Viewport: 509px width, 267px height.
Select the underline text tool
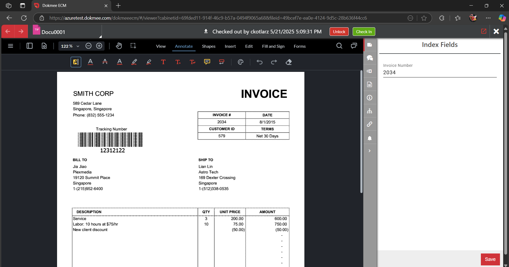pyautogui.click(x=90, y=62)
